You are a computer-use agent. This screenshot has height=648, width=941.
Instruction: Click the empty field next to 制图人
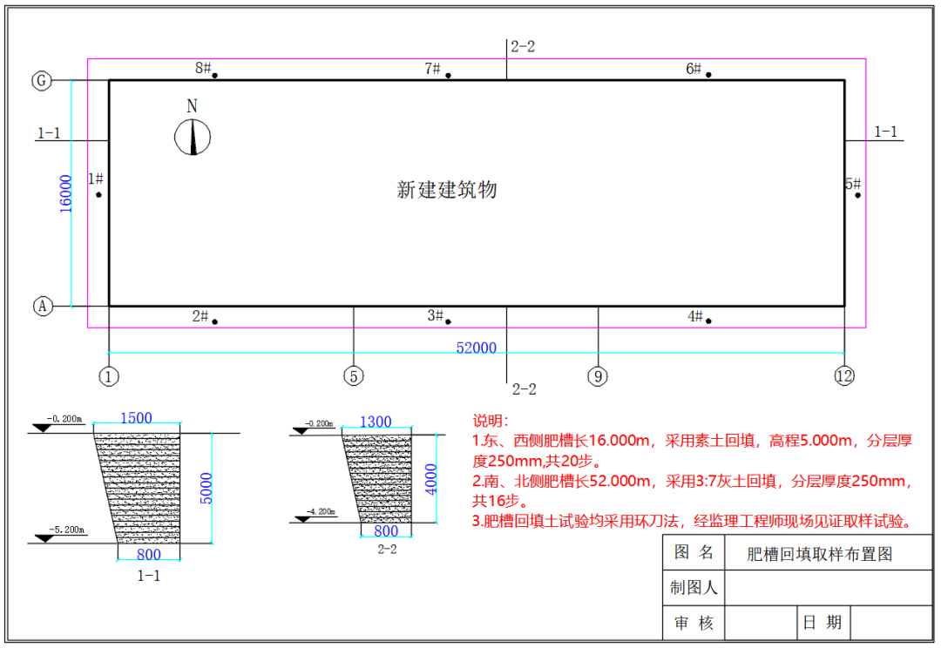829,587
